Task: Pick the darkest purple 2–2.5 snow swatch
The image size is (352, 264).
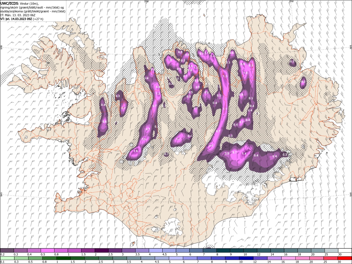Action: (101, 251)
